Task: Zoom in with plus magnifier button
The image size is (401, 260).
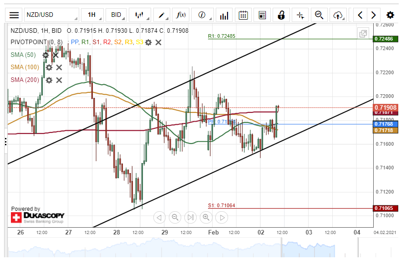Action: pyautogui.click(x=206, y=218)
